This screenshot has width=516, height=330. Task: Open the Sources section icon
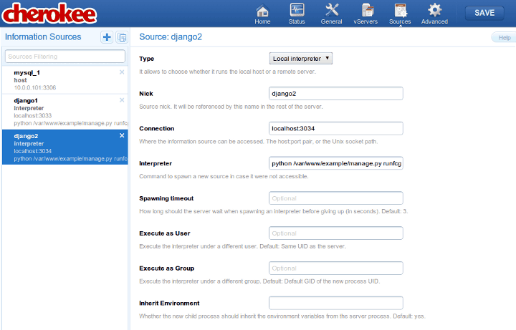coord(400,12)
